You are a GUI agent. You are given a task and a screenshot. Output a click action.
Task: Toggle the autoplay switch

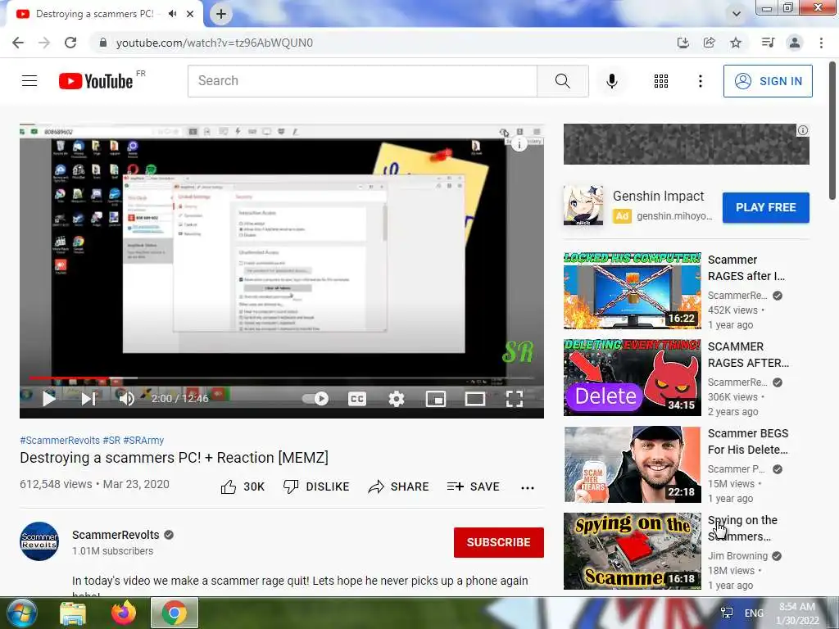315,399
